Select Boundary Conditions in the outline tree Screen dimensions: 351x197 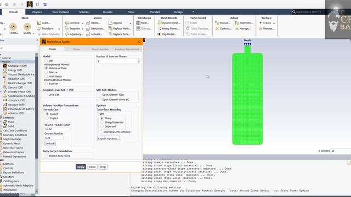(15, 135)
